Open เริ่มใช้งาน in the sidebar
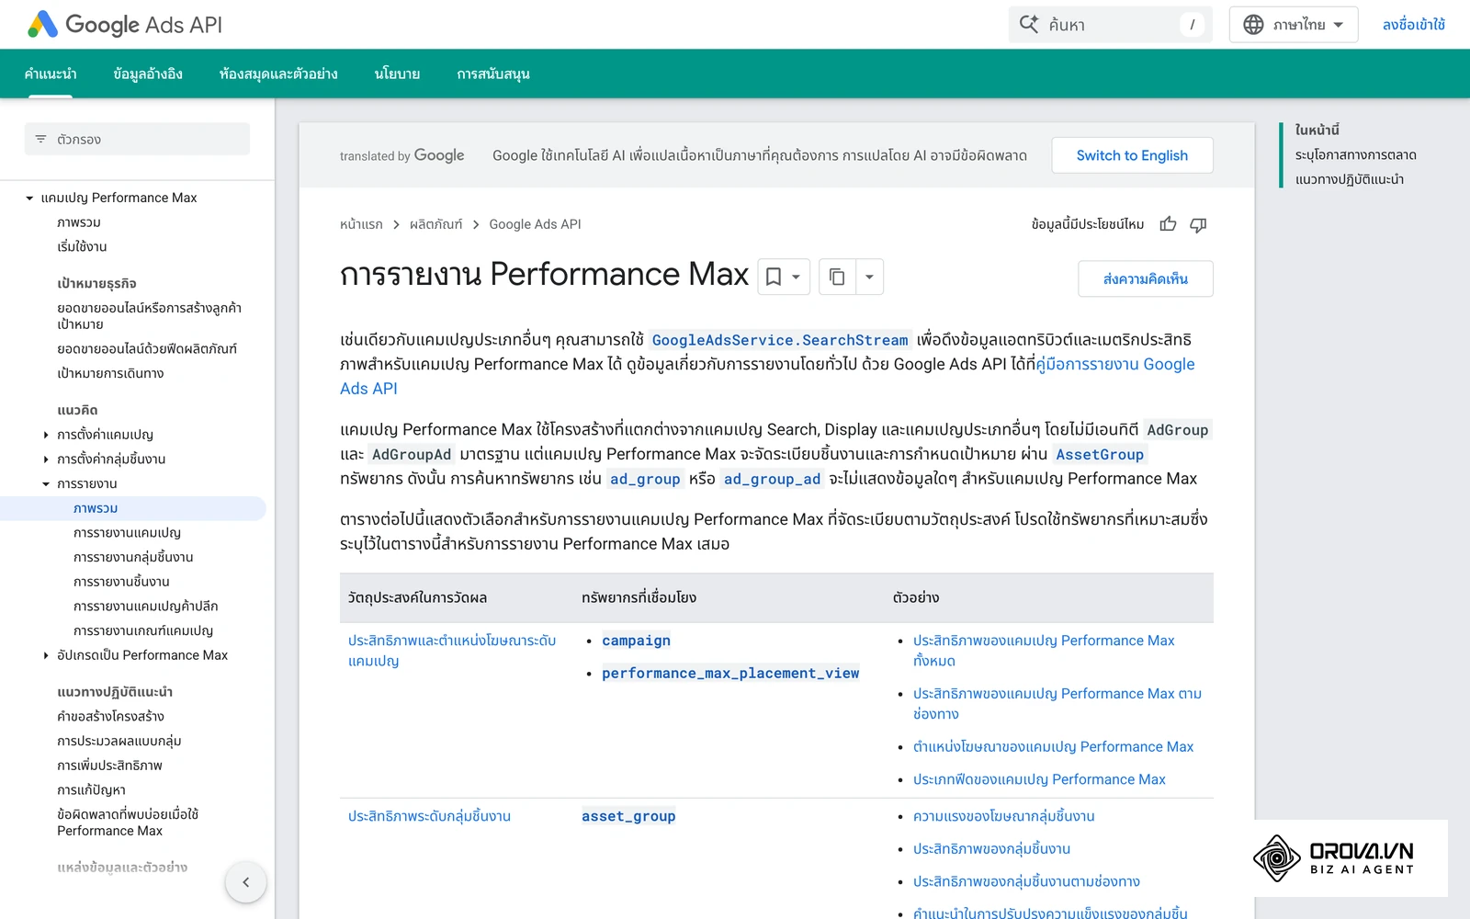Screen dimensions: 1470x919 coord(82,247)
